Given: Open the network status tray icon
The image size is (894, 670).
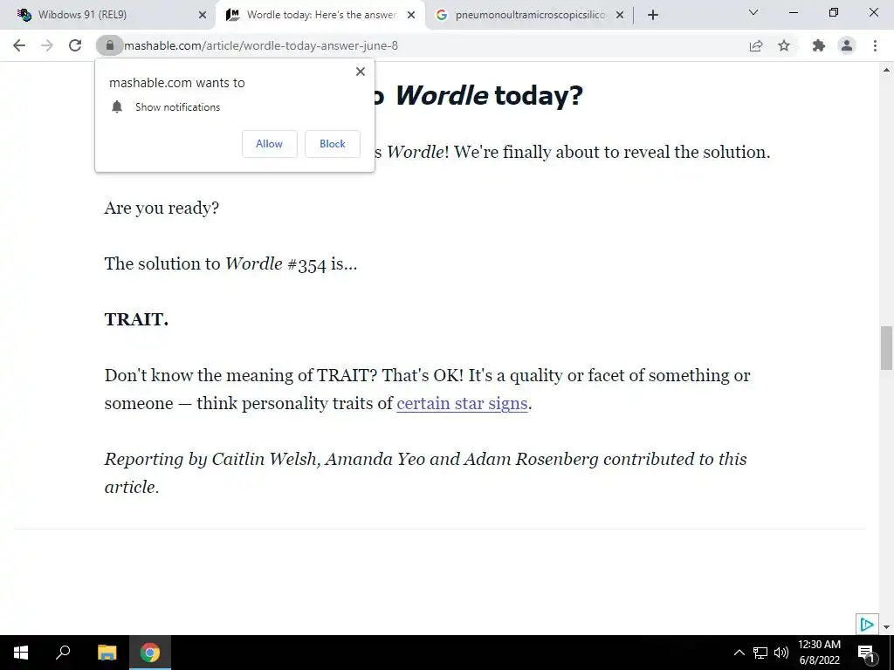Looking at the screenshot, I should (760, 653).
